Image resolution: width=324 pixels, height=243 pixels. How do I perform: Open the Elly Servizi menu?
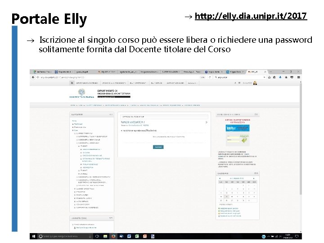(157, 83)
